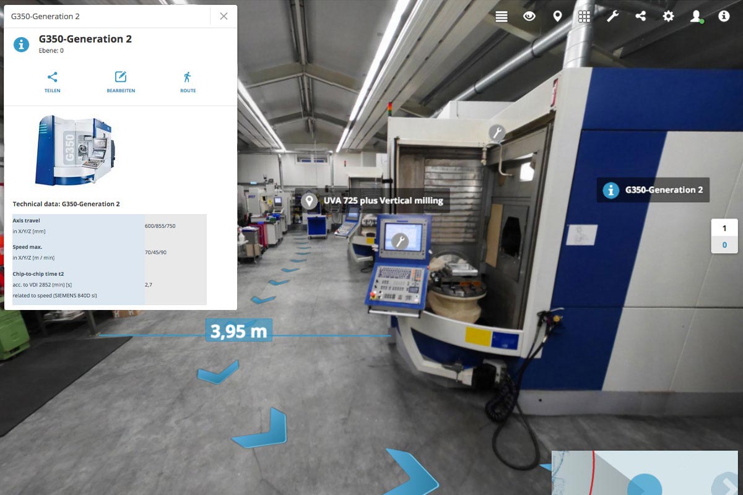Screen dimensions: 743x495
Task: Open the user account icon
Action: tap(697, 17)
